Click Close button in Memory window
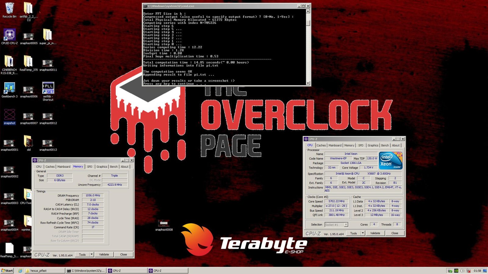The height and width of the screenshot is (274, 488). (x=124, y=255)
